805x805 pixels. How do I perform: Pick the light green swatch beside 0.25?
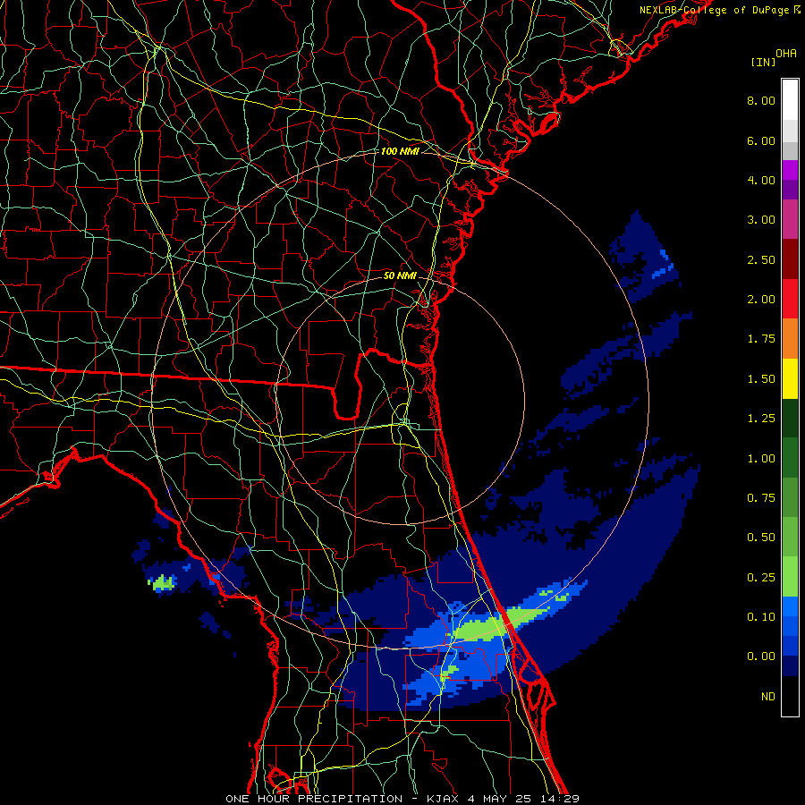(x=790, y=577)
